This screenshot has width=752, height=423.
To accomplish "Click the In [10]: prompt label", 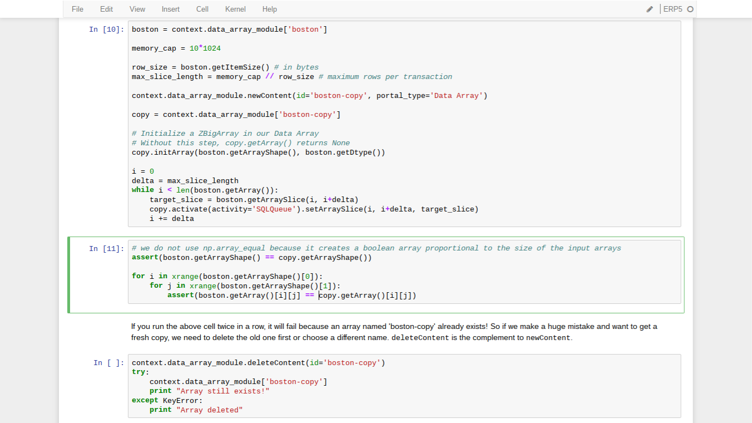I will point(107,29).
